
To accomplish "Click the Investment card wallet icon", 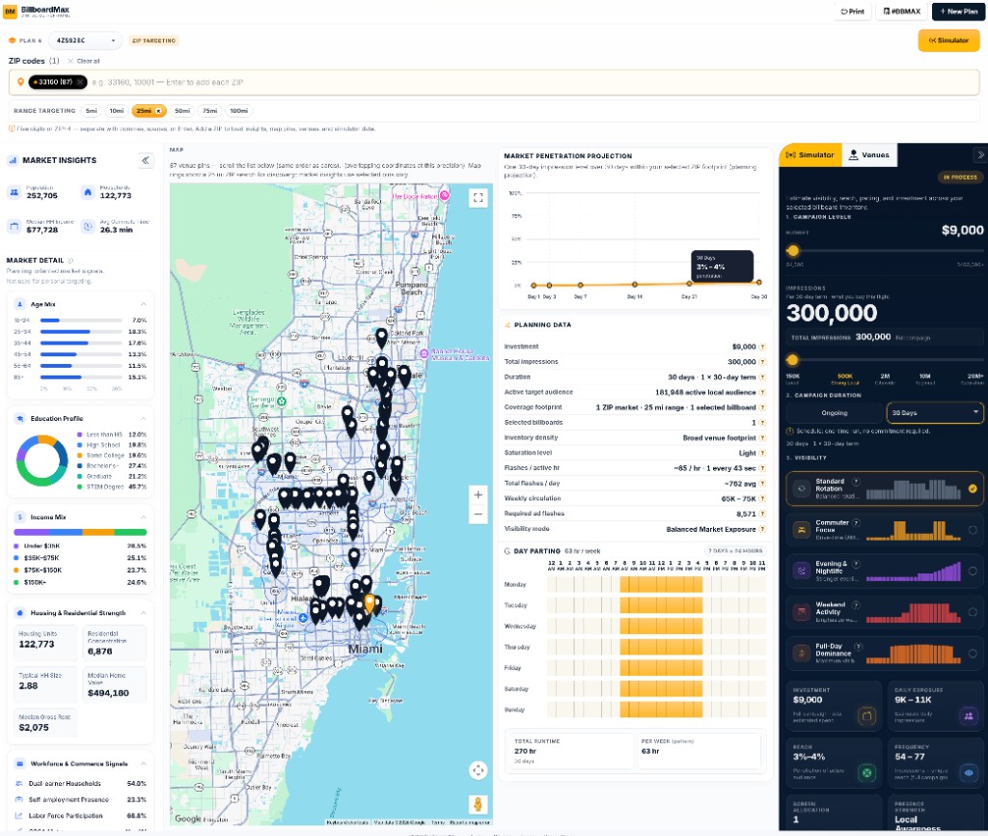I will click(867, 715).
